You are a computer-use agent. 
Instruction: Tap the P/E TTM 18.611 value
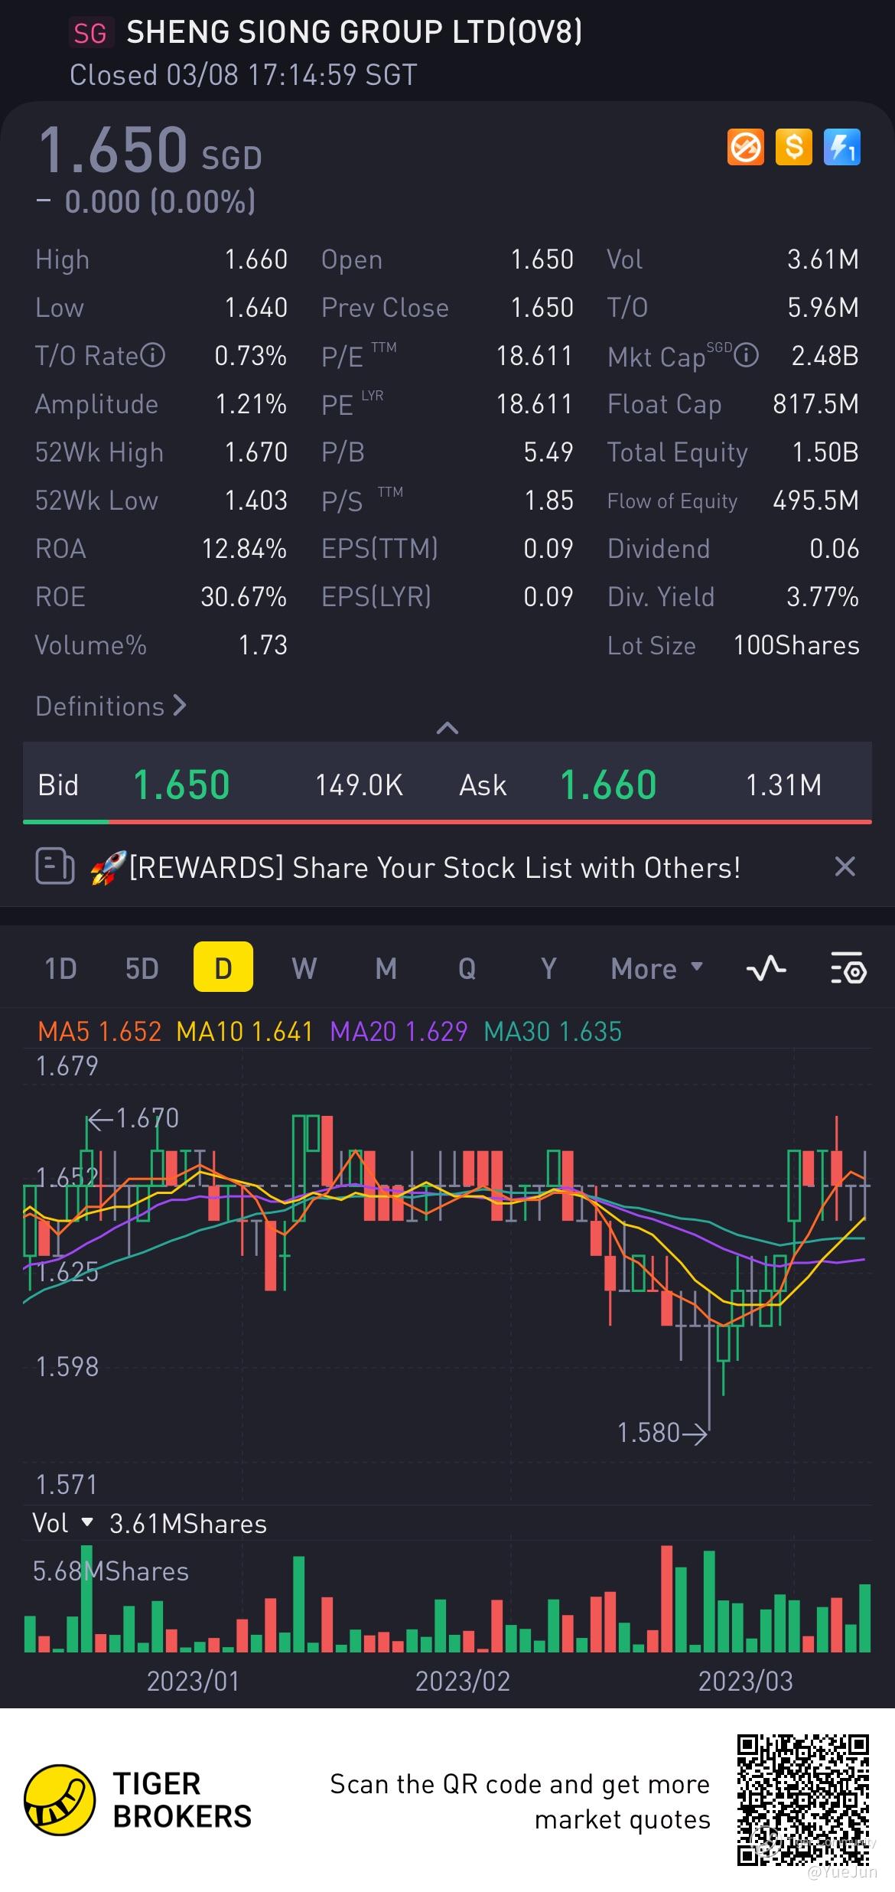[x=534, y=355]
